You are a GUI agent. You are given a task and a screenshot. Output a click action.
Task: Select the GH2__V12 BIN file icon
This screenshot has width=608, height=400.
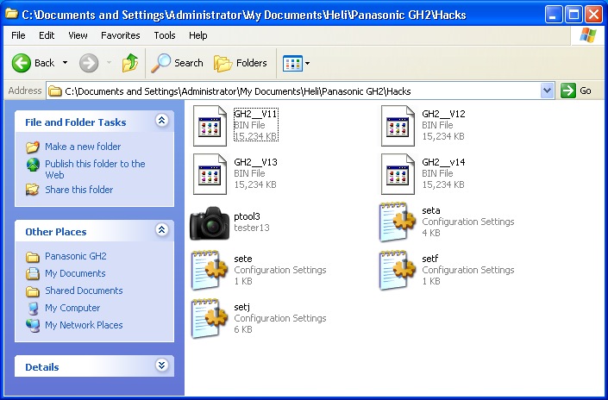click(399, 125)
